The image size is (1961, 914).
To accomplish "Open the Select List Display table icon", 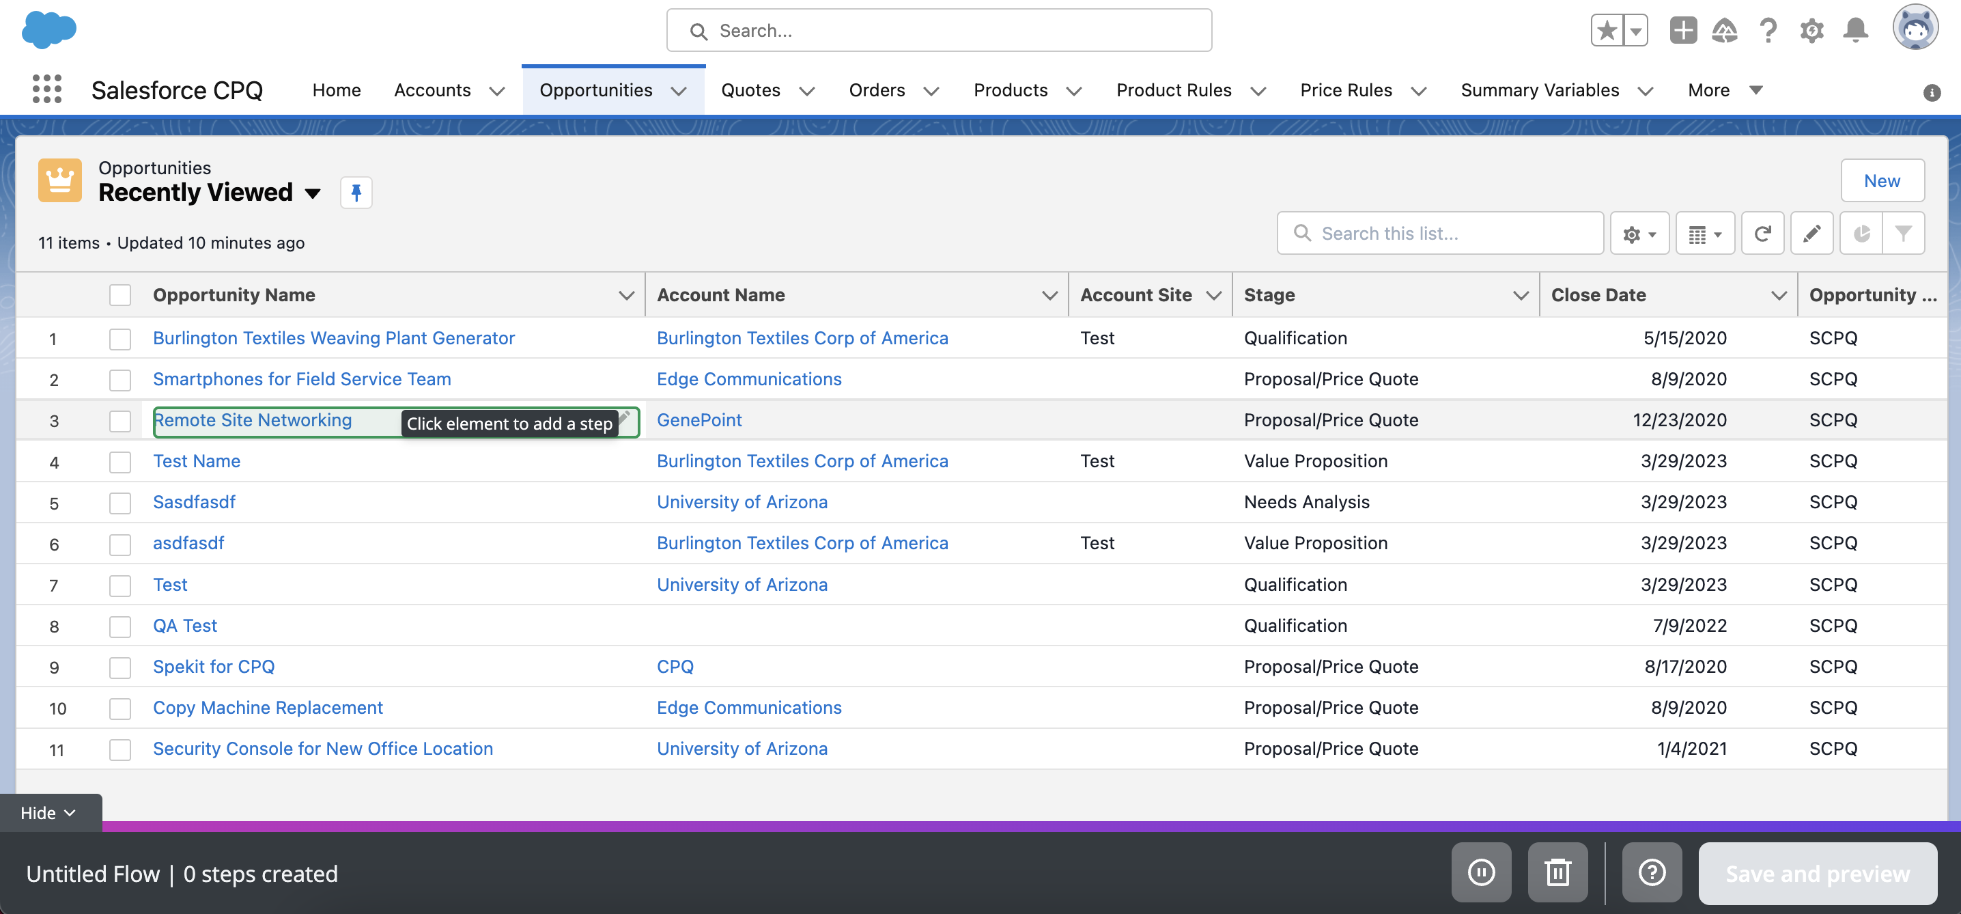I will pos(1705,234).
